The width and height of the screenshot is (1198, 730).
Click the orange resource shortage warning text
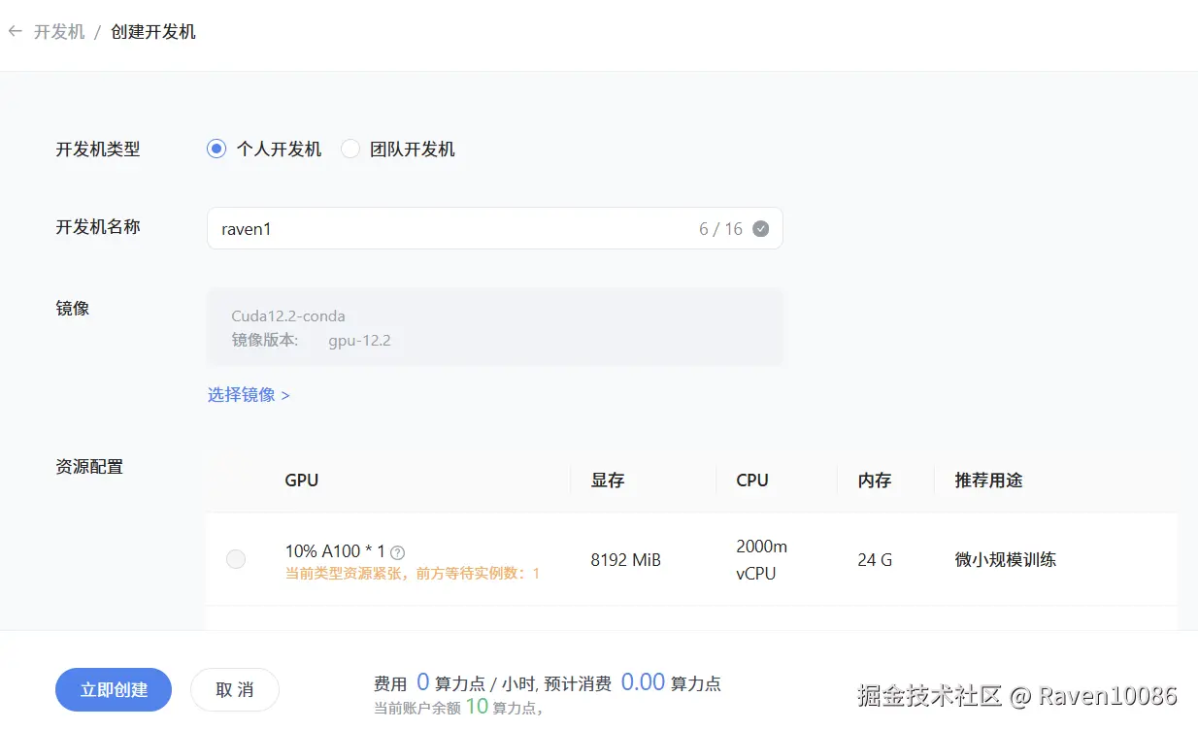pyautogui.click(x=413, y=574)
